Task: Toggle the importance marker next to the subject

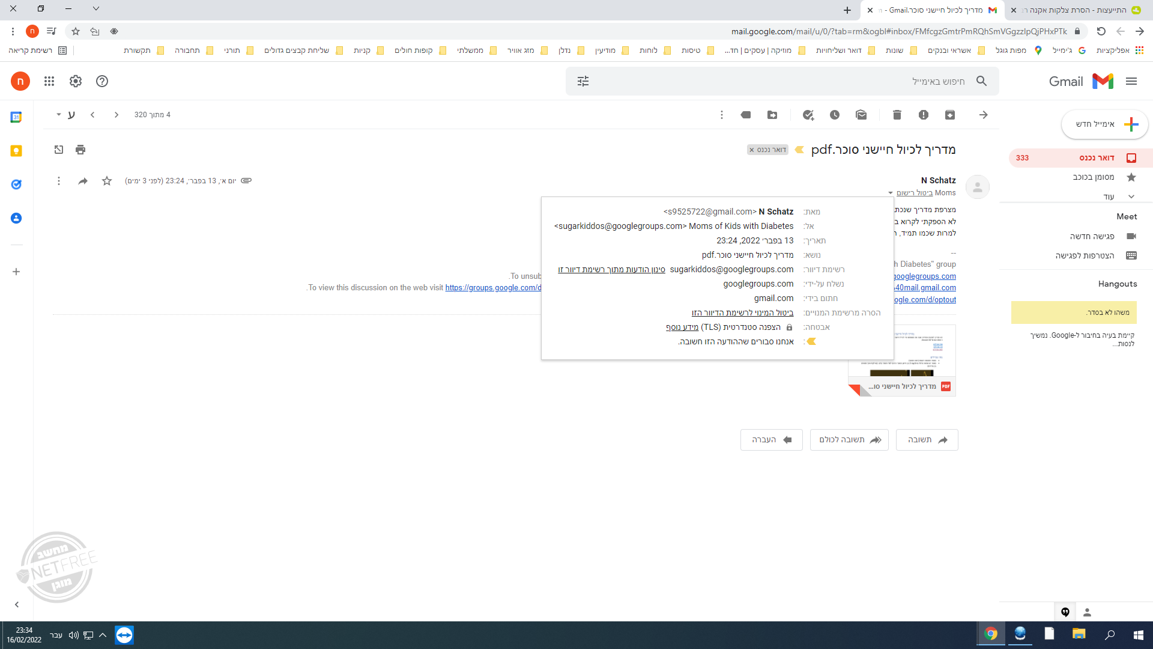Action: (799, 150)
